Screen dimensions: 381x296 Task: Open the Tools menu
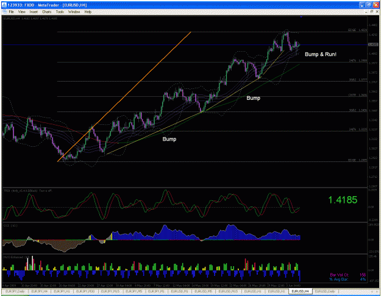click(60, 12)
